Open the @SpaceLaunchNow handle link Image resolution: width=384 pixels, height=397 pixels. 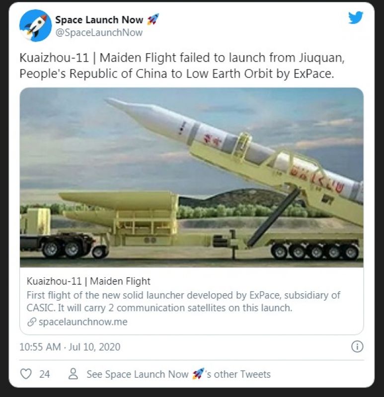click(x=99, y=33)
